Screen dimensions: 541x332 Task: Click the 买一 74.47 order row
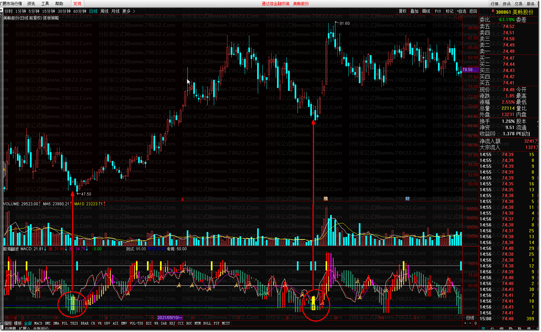pos(508,58)
